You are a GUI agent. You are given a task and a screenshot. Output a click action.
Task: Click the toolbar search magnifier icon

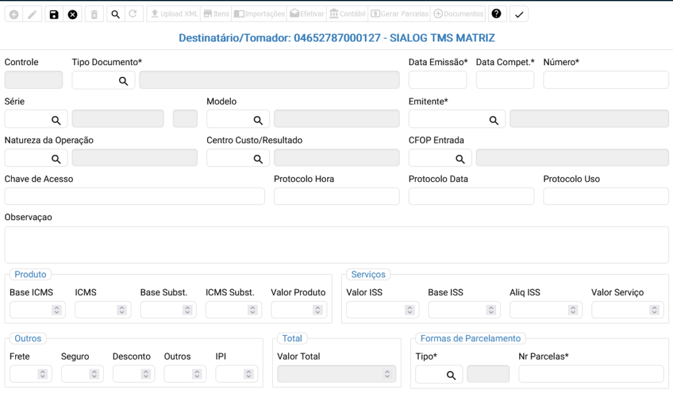coord(115,14)
